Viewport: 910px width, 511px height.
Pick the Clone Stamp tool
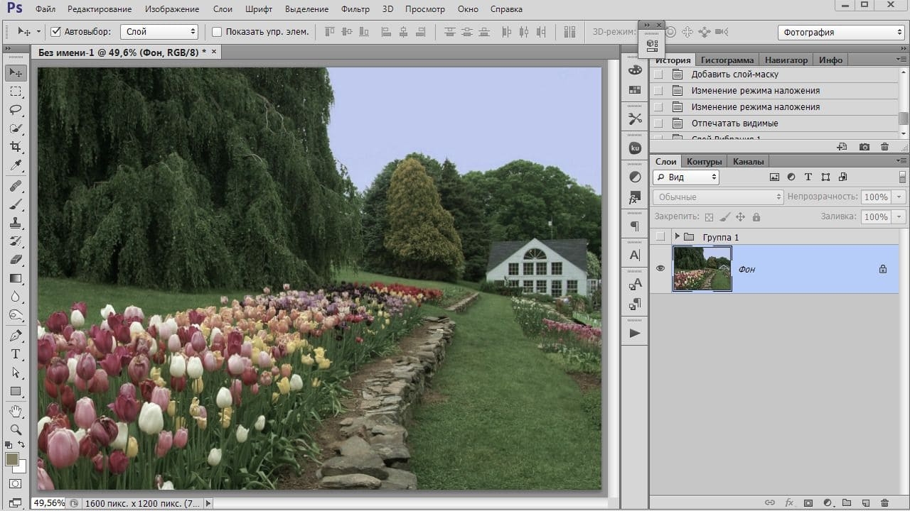pyautogui.click(x=16, y=223)
